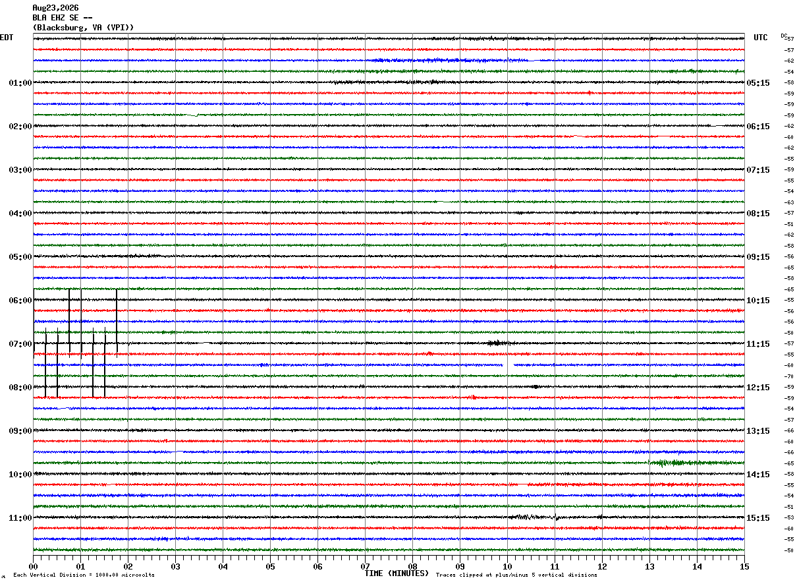Click the 01:00 EDT row label
797x584 pixels.
pos(20,83)
